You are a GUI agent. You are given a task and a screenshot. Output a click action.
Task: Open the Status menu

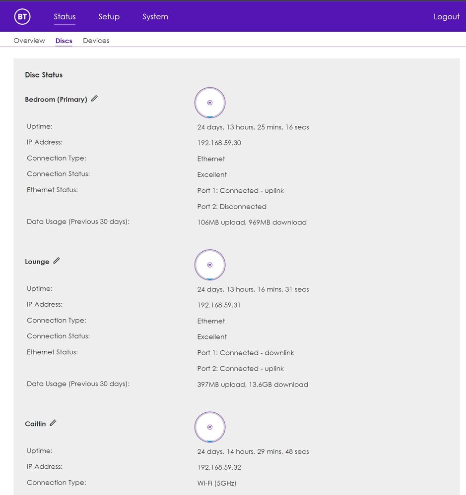(65, 17)
